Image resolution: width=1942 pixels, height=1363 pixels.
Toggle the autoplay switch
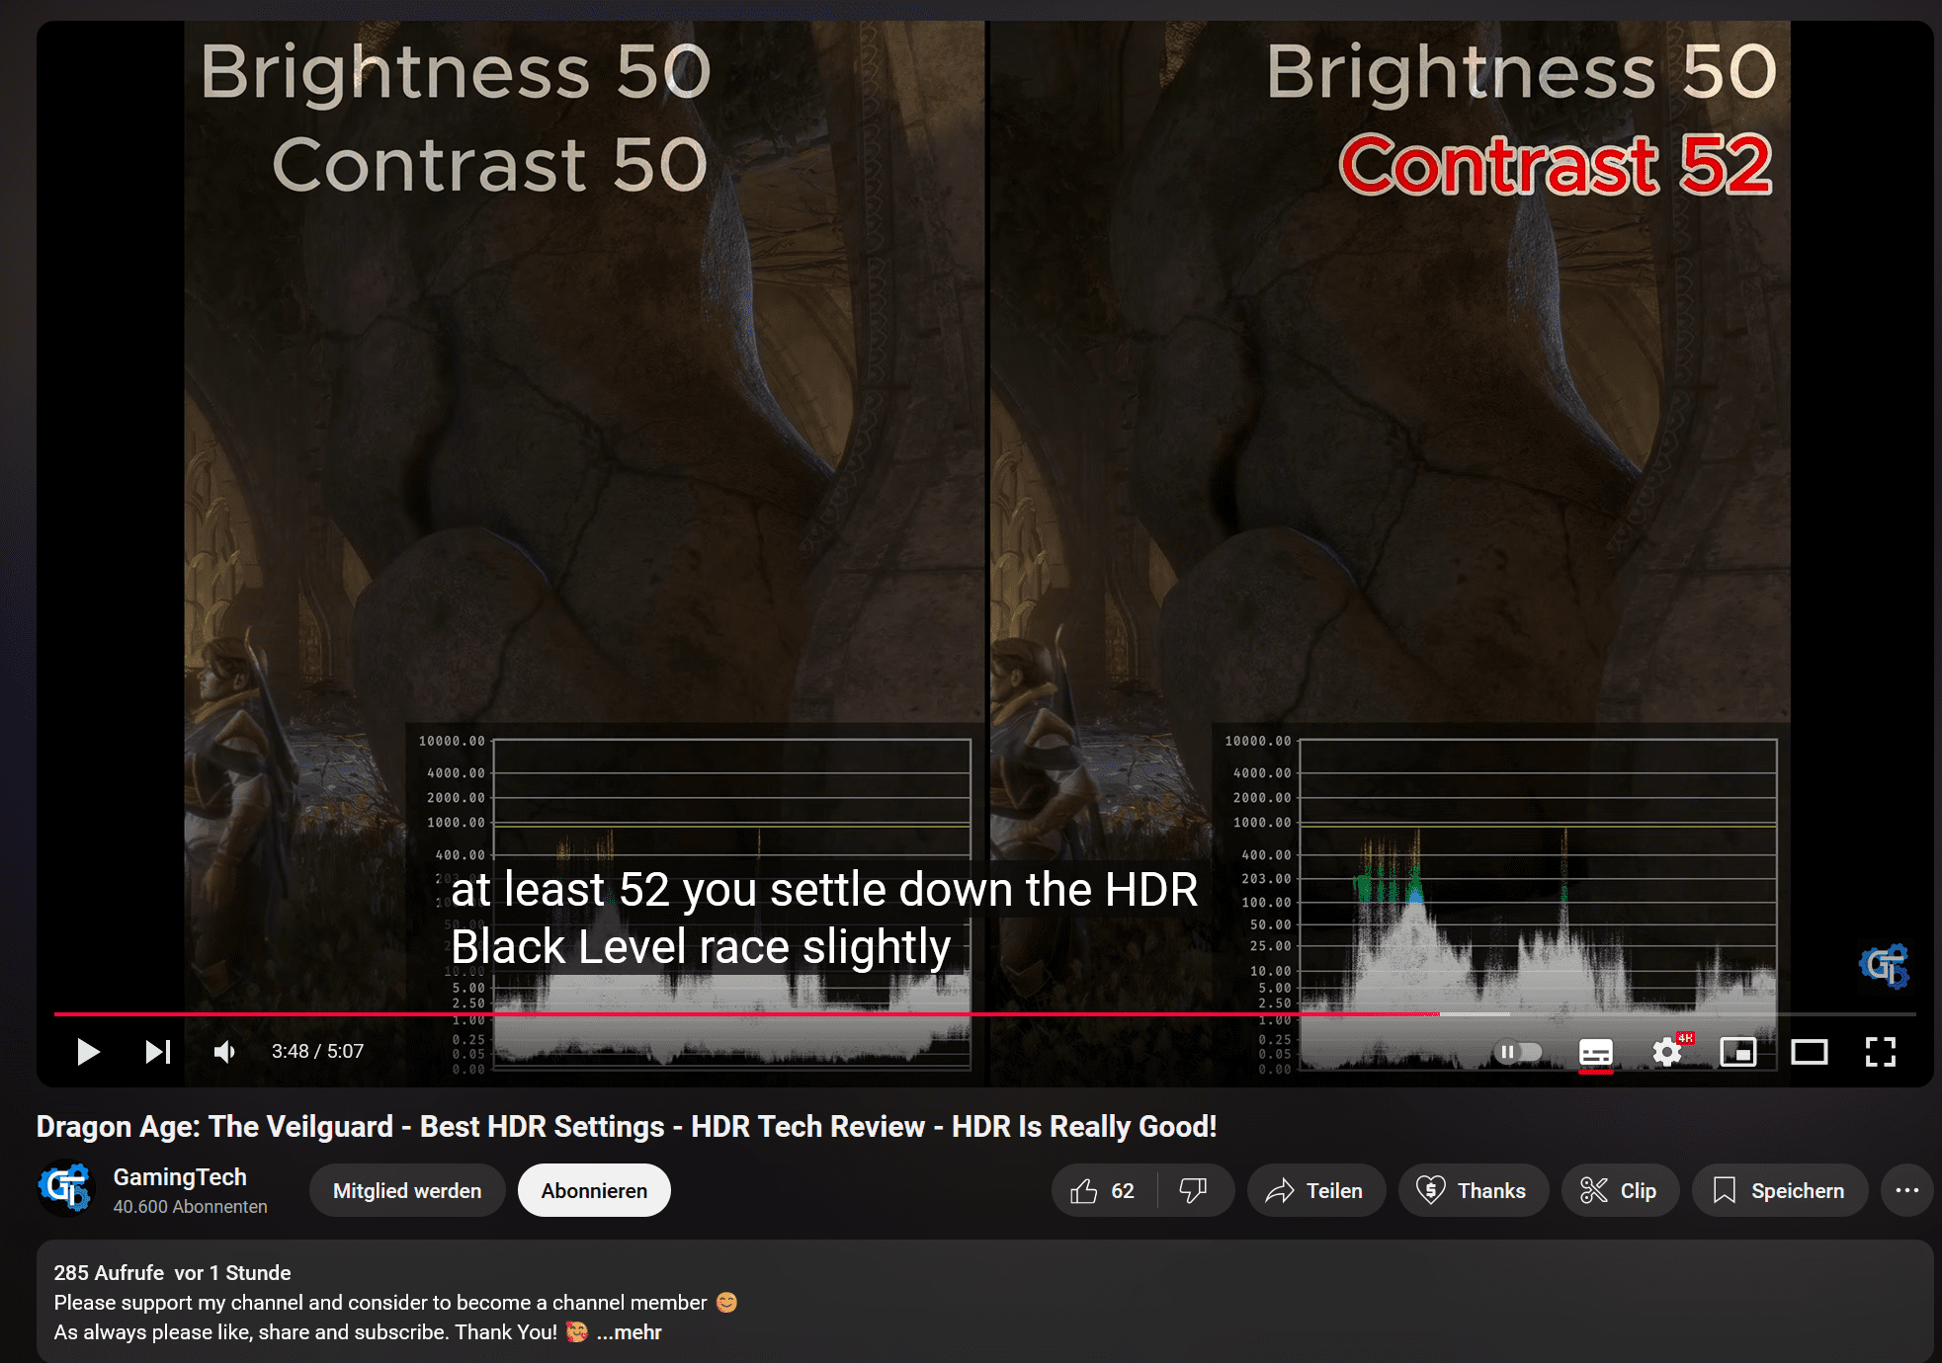[1517, 1052]
